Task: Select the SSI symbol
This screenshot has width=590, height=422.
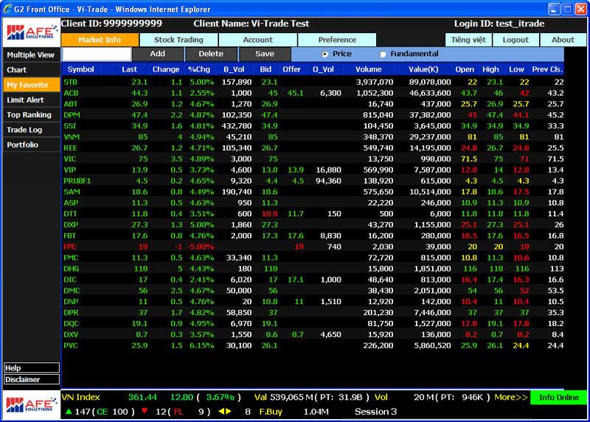Action: (70, 125)
